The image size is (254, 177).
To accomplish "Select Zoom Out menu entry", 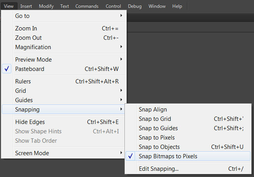I will click(28, 38).
